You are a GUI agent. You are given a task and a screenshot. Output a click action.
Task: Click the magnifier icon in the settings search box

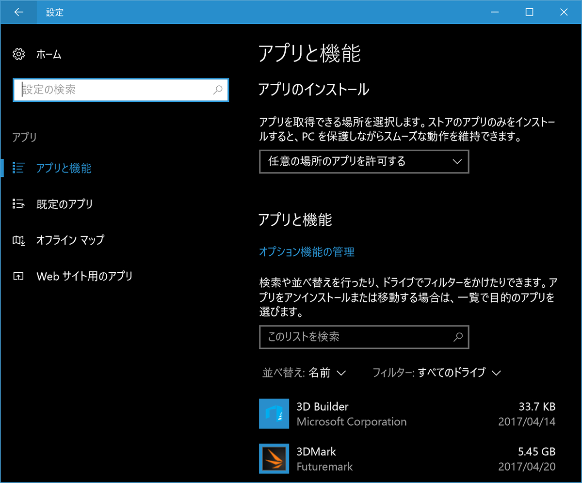(x=217, y=90)
